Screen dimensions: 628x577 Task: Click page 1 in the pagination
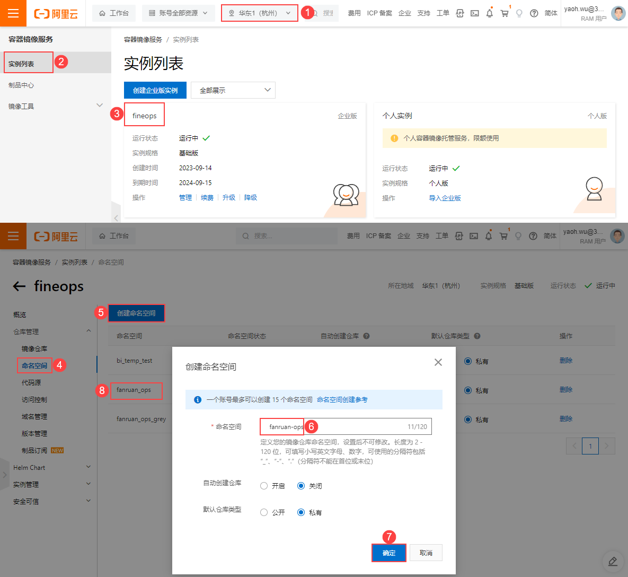coord(590,446)
